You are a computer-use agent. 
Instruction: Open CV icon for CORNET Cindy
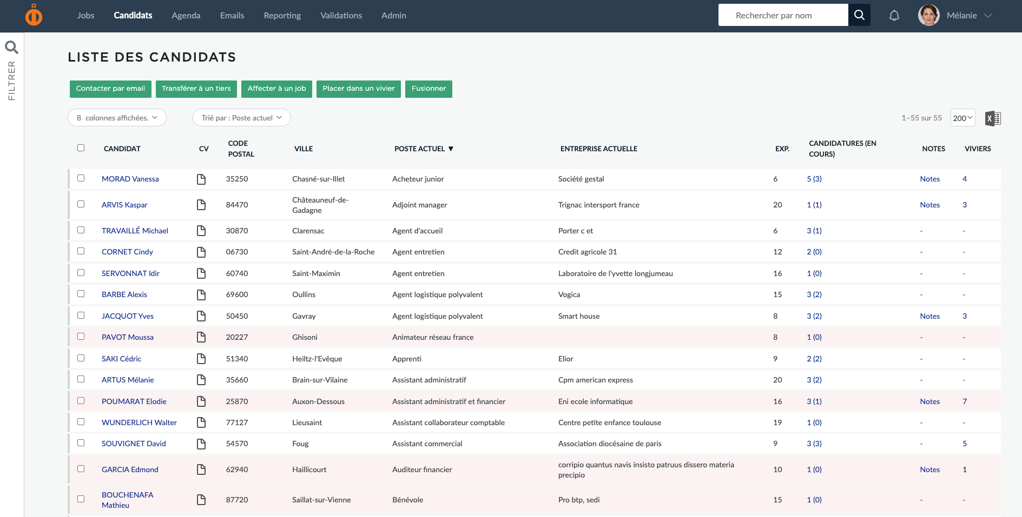[201, 252]
